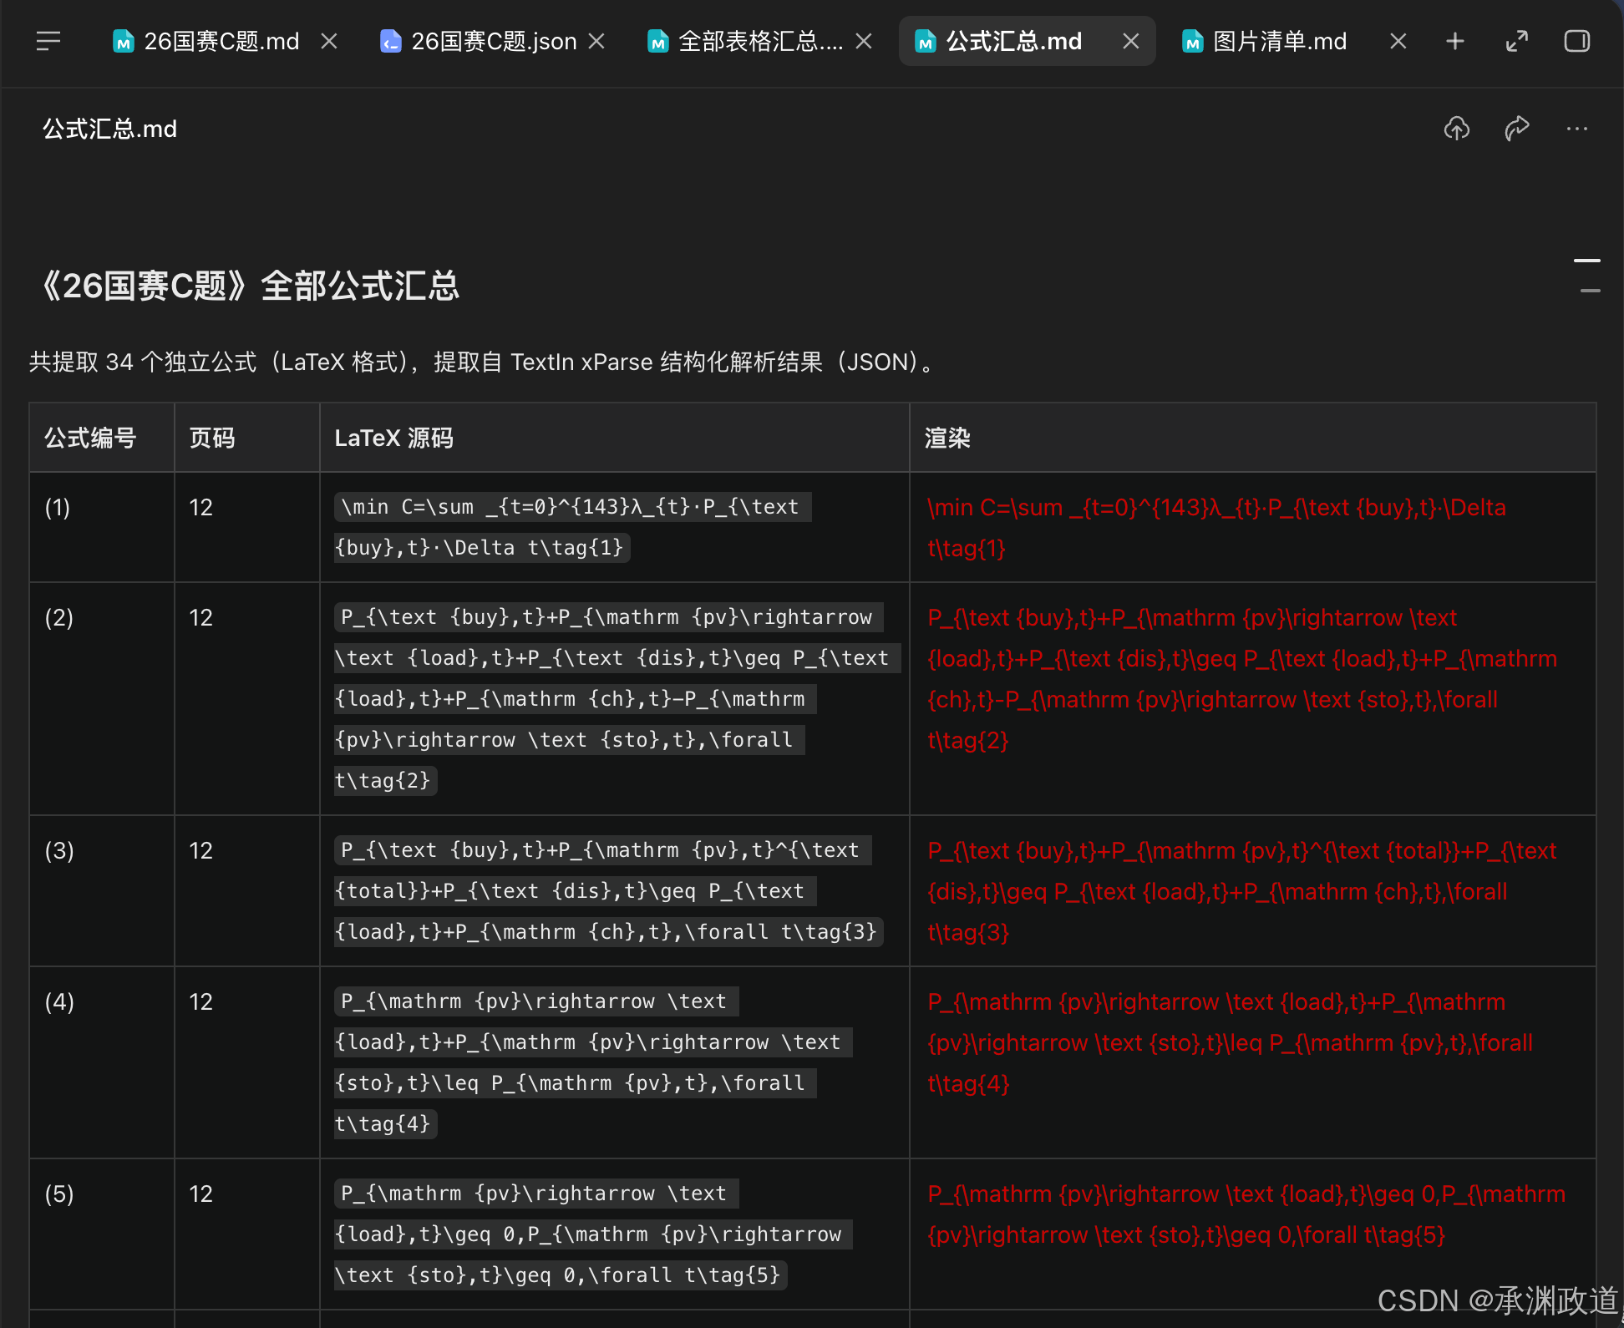Close the 图片清单.md tab
1624x1328 pixels.
[1398, 41]
